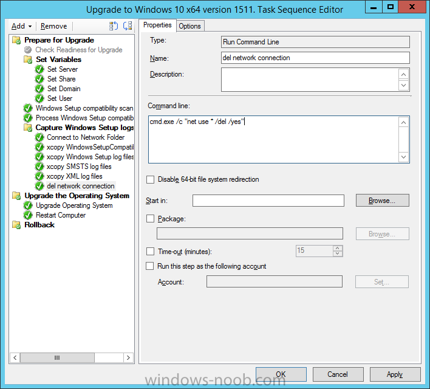Screen dimensions: 430x389
Task: Select the Rollback group
Action: pos(39,225)
